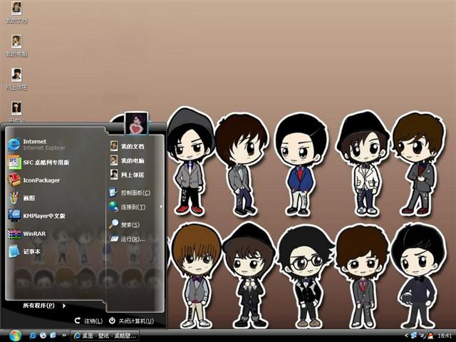
Task: Open 记事本 (Notepad) from the Start menu
Action: (24, 252)
